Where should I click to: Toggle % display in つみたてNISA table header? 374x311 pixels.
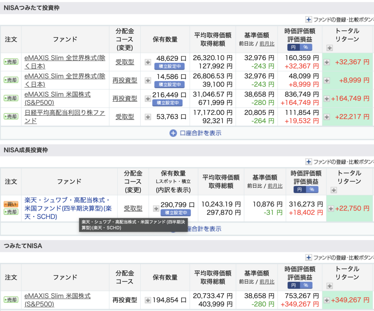tap(306, 285)
